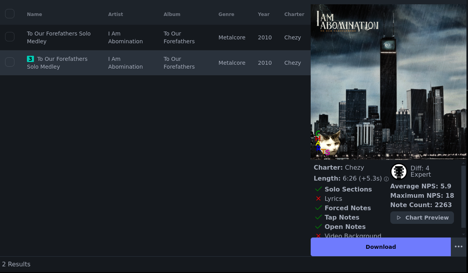Click the Lyrics feature label
This screenshot has height=273, width=468.
[x=333, y=199]
